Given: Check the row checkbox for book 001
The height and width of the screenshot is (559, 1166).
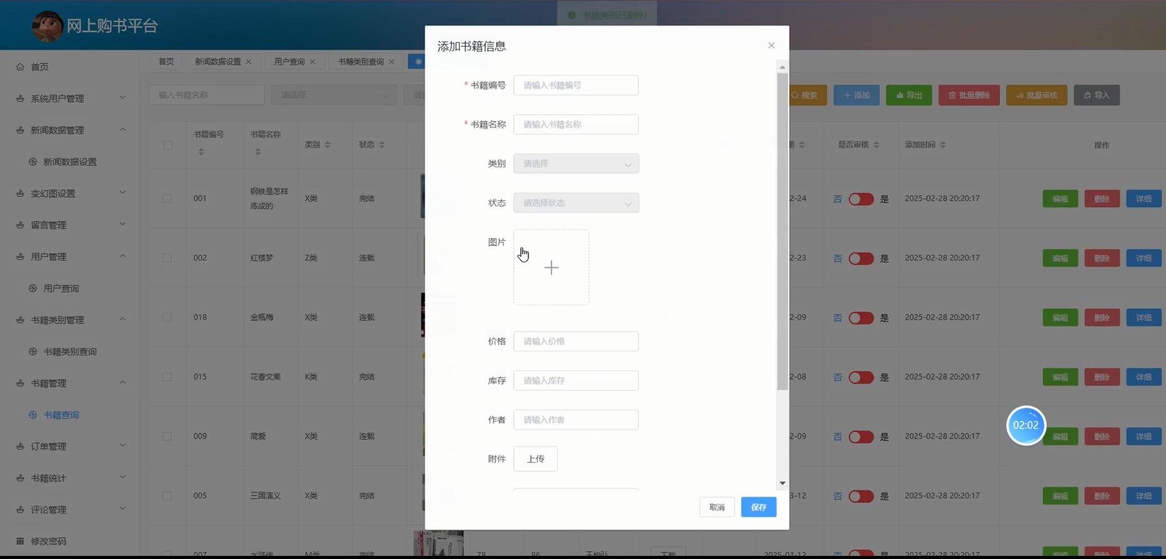Looking at the screenshot, I should click(167, 199).
